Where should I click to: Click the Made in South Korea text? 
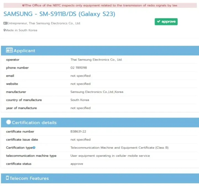coord(21,30)
